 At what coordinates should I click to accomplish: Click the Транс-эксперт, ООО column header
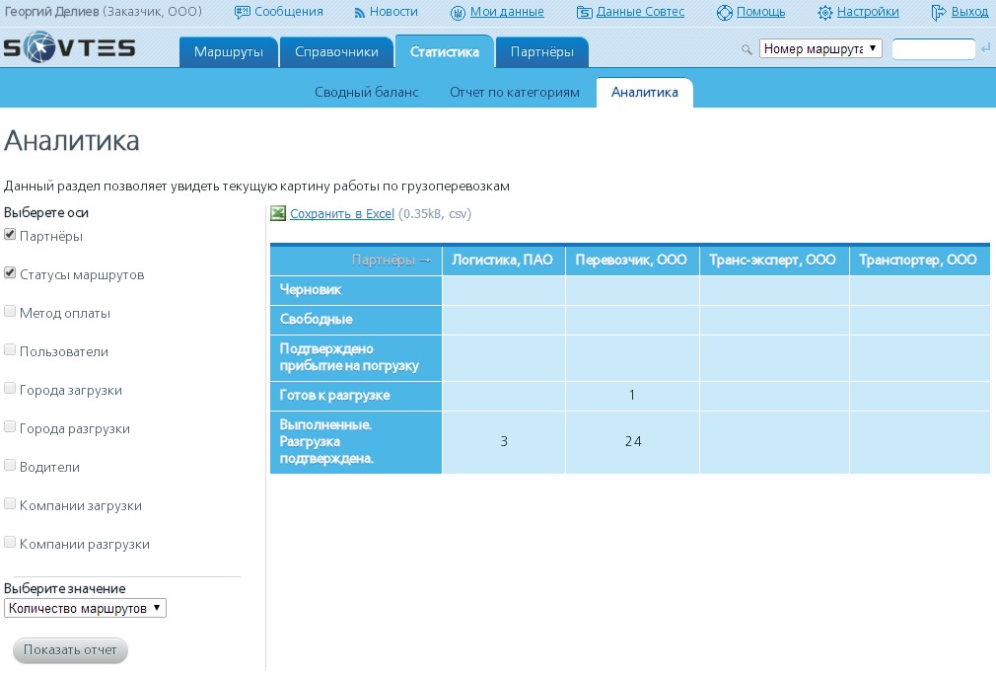[x=774, y=261]
